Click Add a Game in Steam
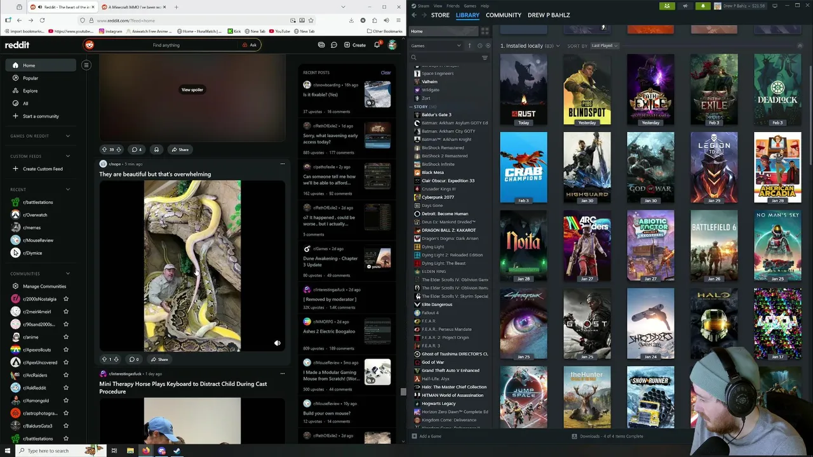 click(x=426, y=436)
